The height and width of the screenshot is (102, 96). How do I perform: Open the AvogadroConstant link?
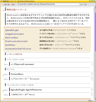(x=14, y=34)
